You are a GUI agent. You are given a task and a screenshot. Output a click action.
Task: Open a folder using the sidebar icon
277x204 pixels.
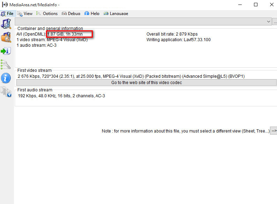coord(6,37)
